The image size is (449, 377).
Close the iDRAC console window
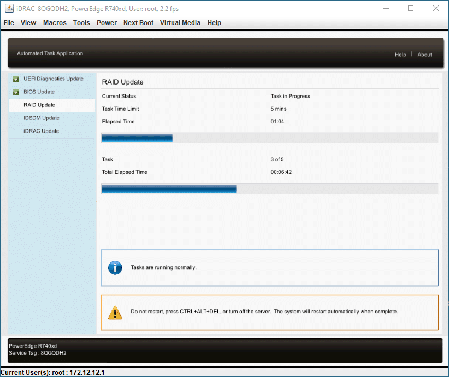[436, 8]
